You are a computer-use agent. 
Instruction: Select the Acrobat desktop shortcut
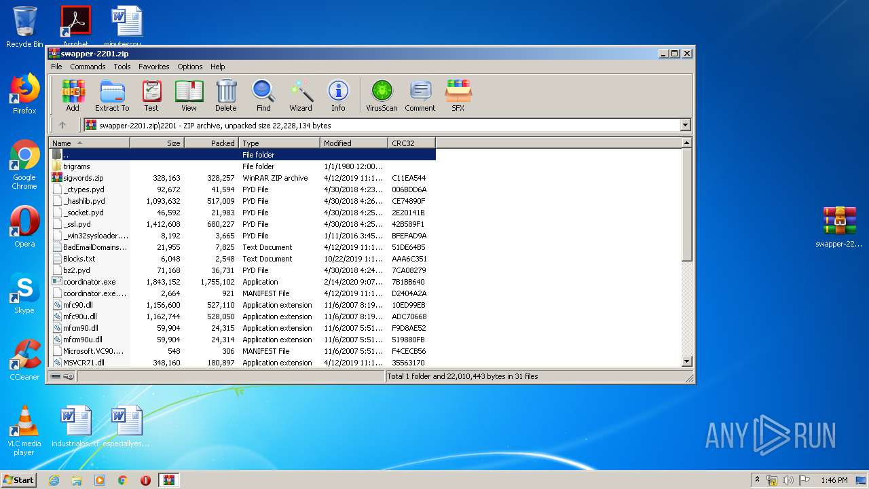pyautogui.click(x=75, y=26)
